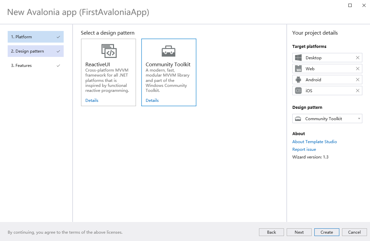The height and width of the screenshot is (241, 370).
Task: Open ReactiveUI Details link
Action: 92,100
